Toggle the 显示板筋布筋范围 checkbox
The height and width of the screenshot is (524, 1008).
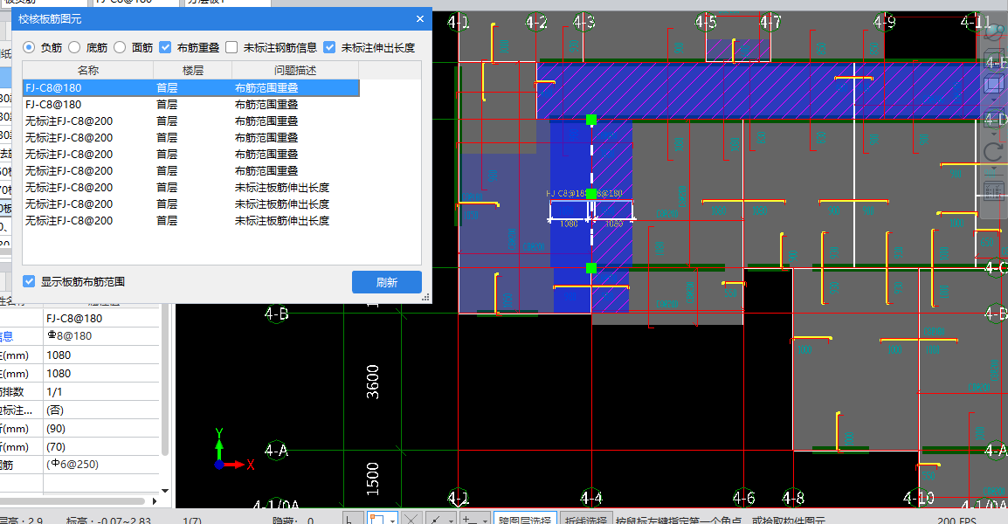(29, 281)
